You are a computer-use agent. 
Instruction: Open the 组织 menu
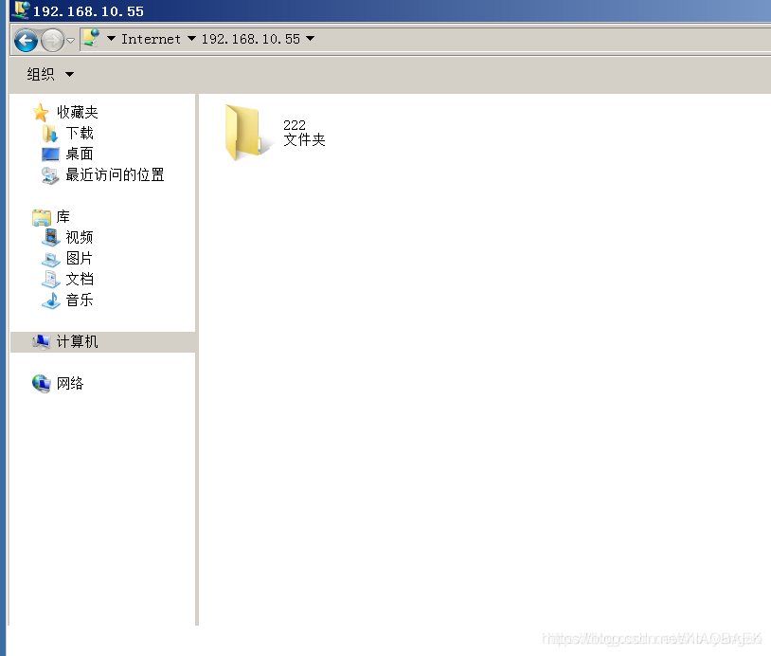[50, 74]
